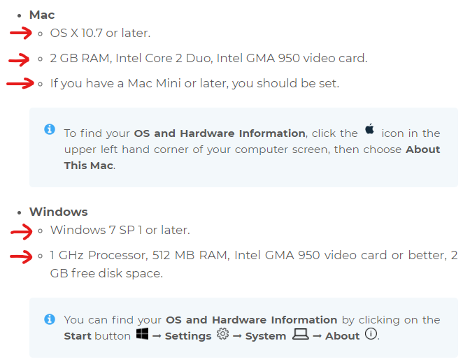Screen dimensions: 470x364
Task: Click the Apple logo icon
Action: pyautogui.click(x=370, y=131)
